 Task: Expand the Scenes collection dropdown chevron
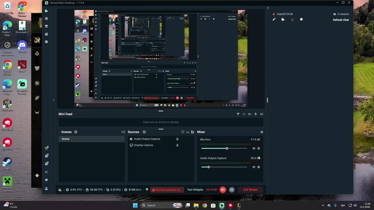click(60, 132)
